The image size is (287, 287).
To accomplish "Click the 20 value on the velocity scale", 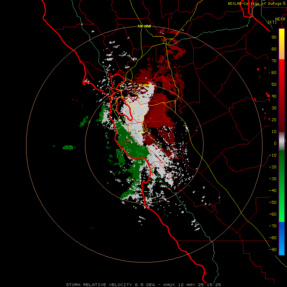I will point(274,120).
